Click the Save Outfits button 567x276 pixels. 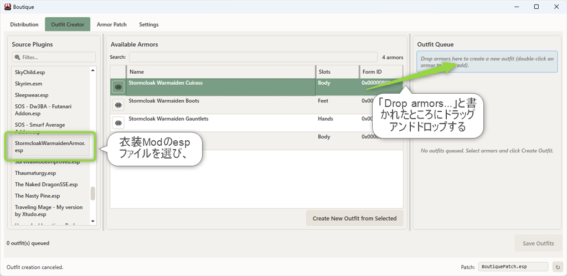point(538,243)
